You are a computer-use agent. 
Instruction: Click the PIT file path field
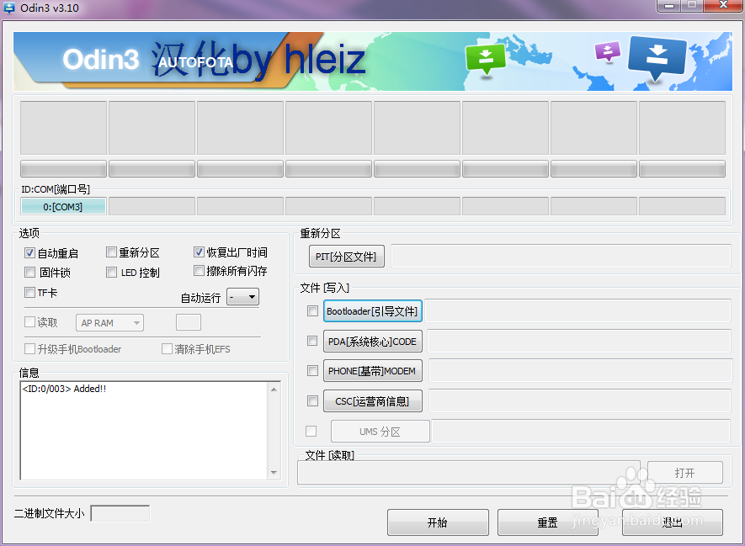[x=561, y=257]
